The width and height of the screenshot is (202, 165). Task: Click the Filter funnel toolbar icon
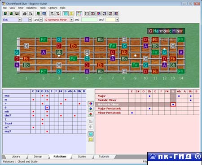tap(52, 13)
